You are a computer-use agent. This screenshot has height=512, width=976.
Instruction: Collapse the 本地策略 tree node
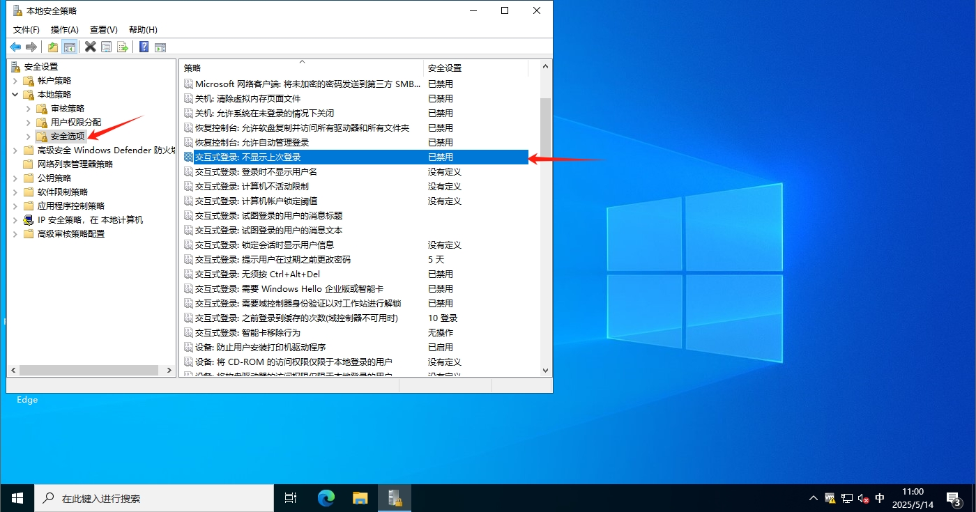(15, 95)
